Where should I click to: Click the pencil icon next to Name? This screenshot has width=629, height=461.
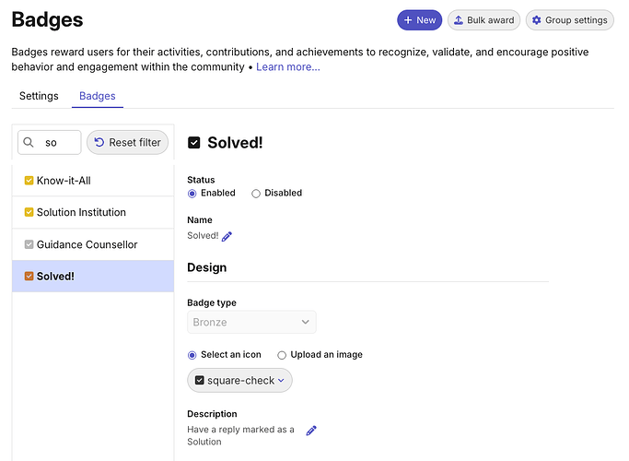(227, 237)
